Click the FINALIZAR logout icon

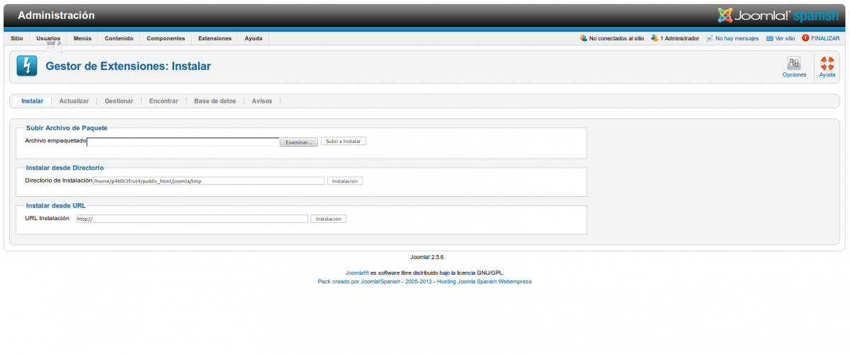pos(805,38)
